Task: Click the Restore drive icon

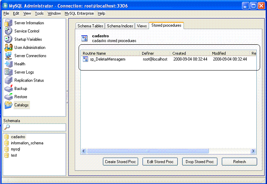Action: (x=8, y=97)
